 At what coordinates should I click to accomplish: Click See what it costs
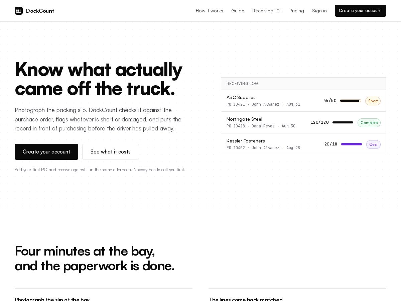tap(111, 152)
